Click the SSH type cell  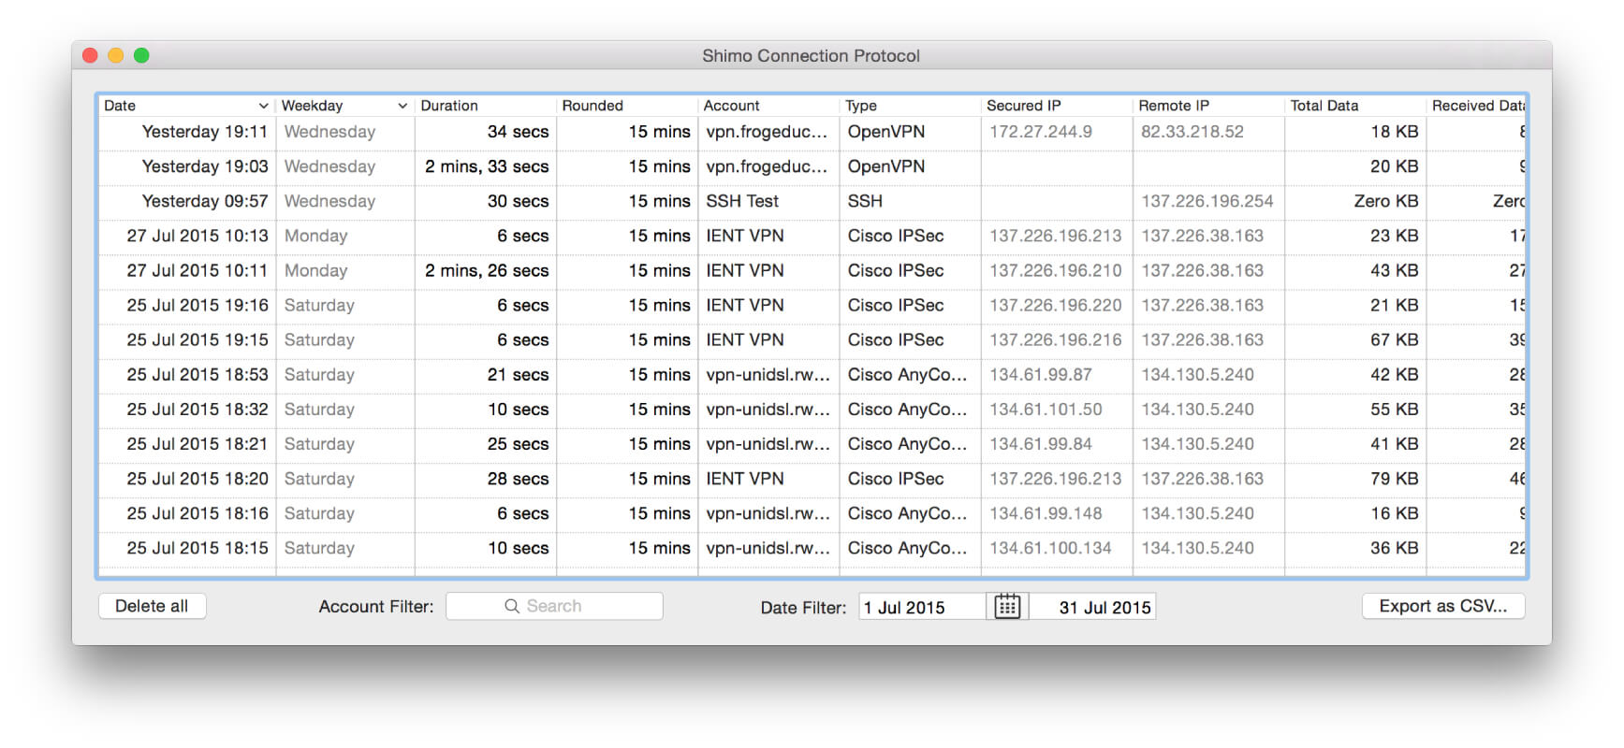(x=865, y=201)
